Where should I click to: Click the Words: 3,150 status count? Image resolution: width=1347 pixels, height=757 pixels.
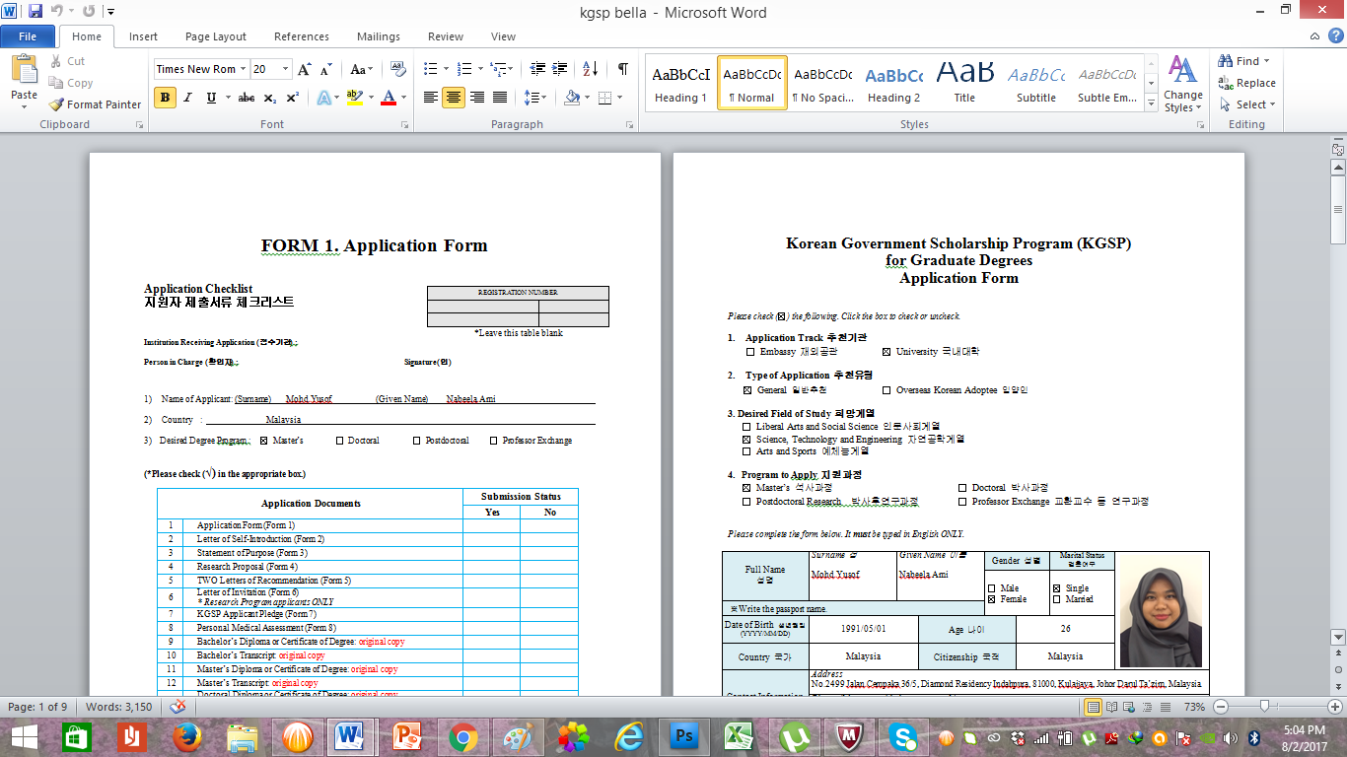coord(121,707)
